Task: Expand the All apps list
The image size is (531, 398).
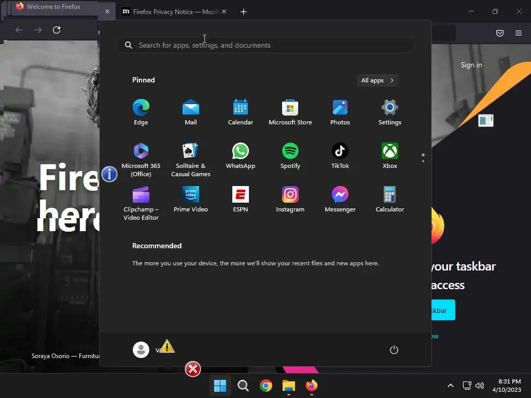Action: (378, 80)
